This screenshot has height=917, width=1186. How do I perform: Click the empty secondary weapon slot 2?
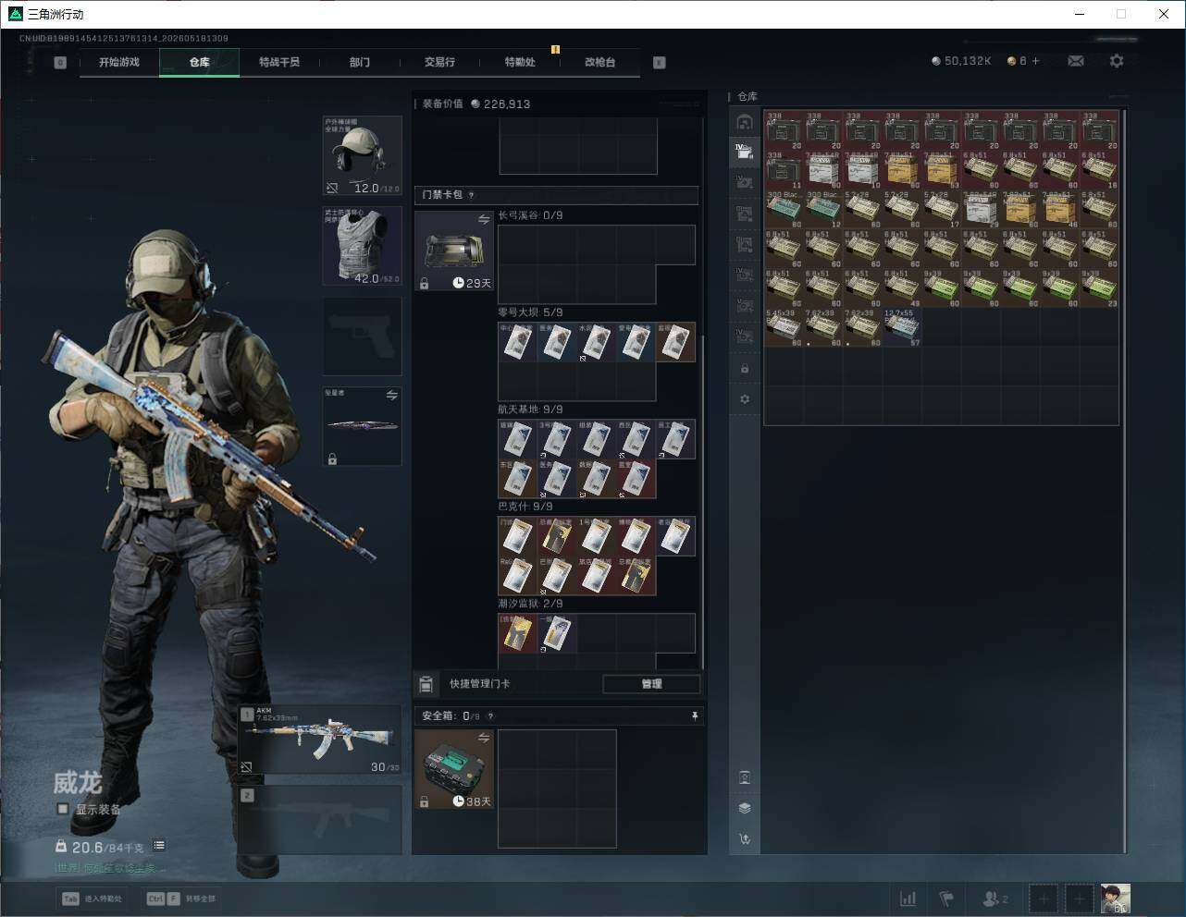click(x=320, y=820)
